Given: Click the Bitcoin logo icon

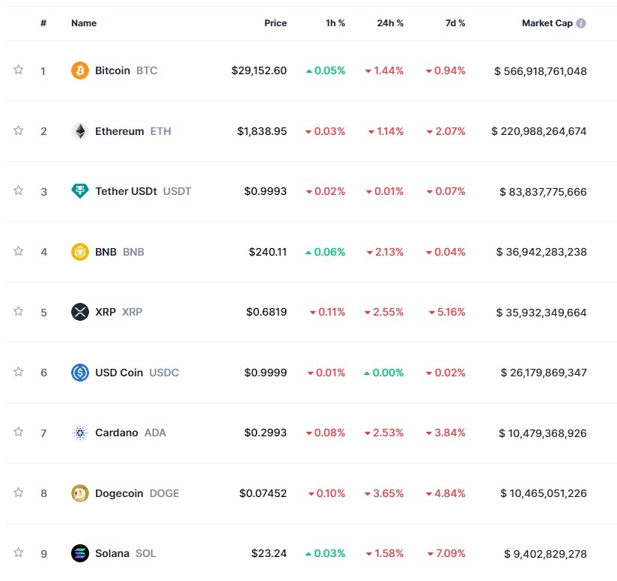Looking at the screenshot, I should tap(79, 70).
